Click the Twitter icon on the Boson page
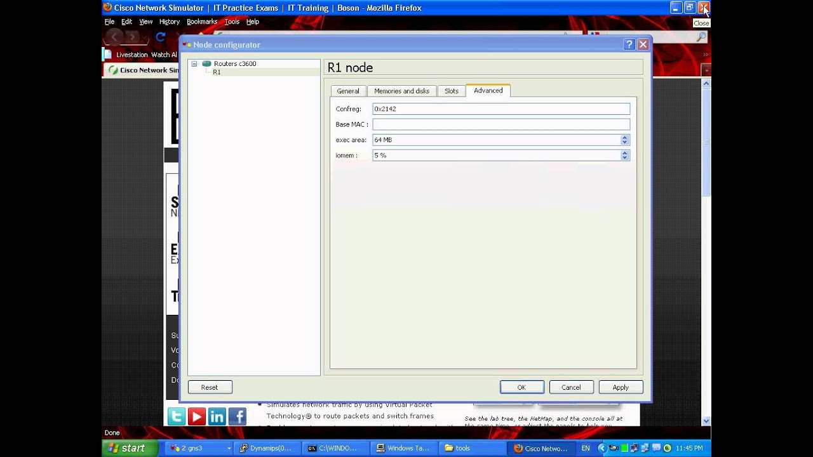 [177, 416]
